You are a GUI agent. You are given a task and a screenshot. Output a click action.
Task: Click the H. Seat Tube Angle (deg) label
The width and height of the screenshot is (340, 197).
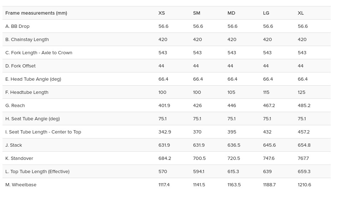pyautogui.click(x=32, y=119)
